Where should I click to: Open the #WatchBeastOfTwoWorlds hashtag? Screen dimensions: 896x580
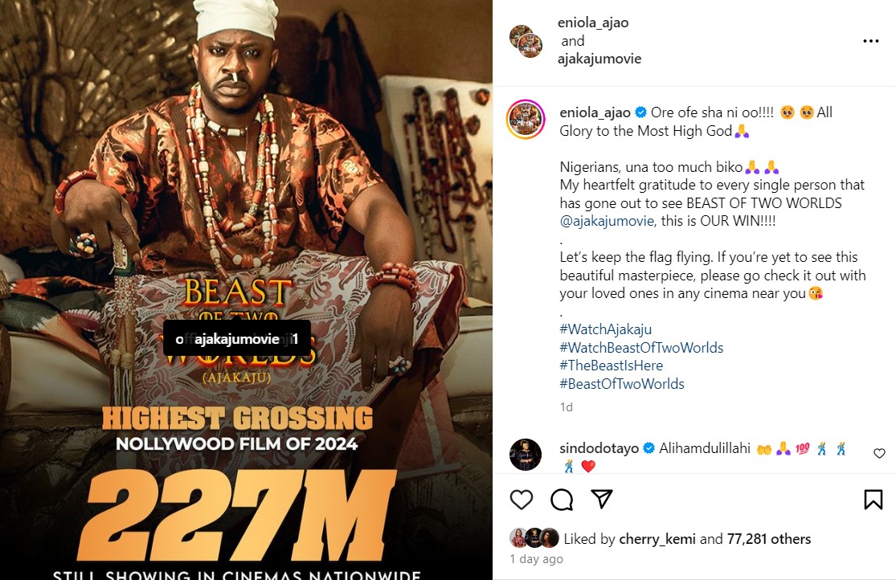[x=641, y=347]
